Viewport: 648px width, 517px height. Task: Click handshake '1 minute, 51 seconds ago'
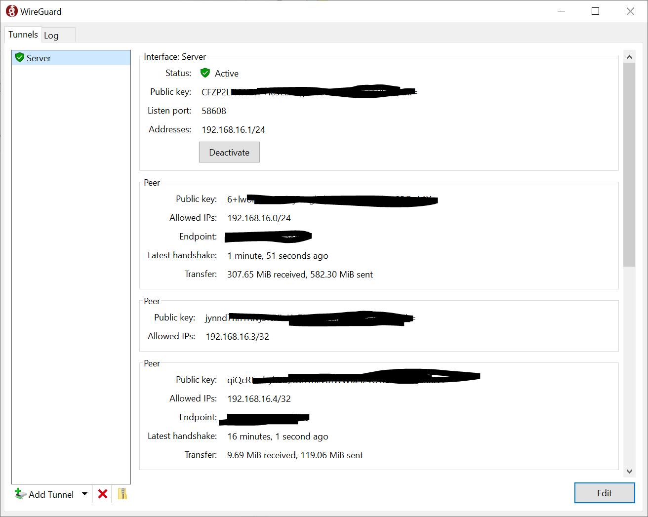click(278, 256)
